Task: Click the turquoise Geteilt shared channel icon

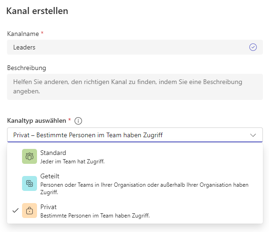Action: coord(30,183)
